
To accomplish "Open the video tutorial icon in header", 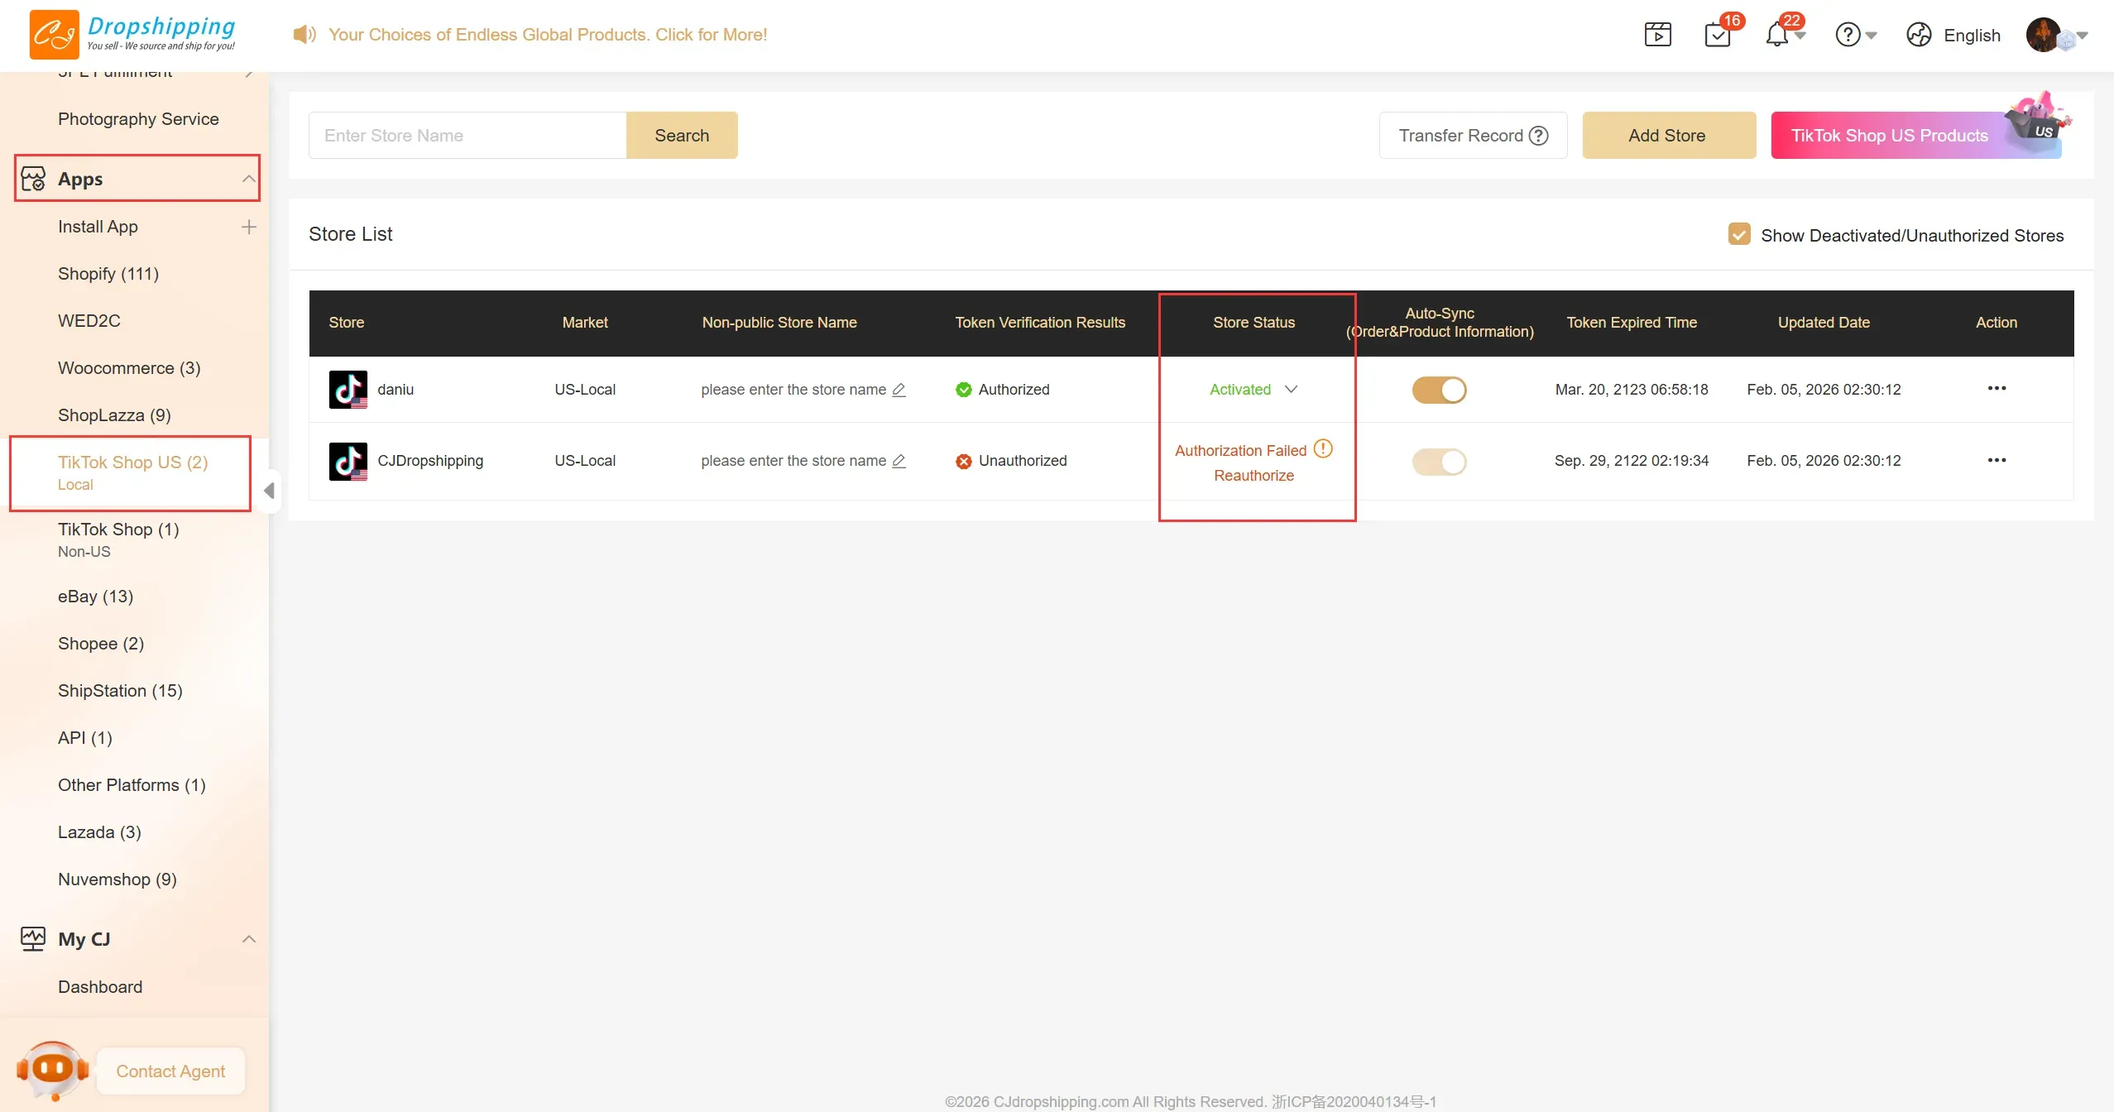I will pos(1657,35).
